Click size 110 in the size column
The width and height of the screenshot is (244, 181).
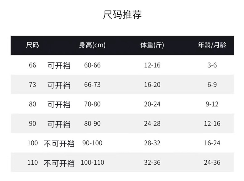[x=32, y=163]
